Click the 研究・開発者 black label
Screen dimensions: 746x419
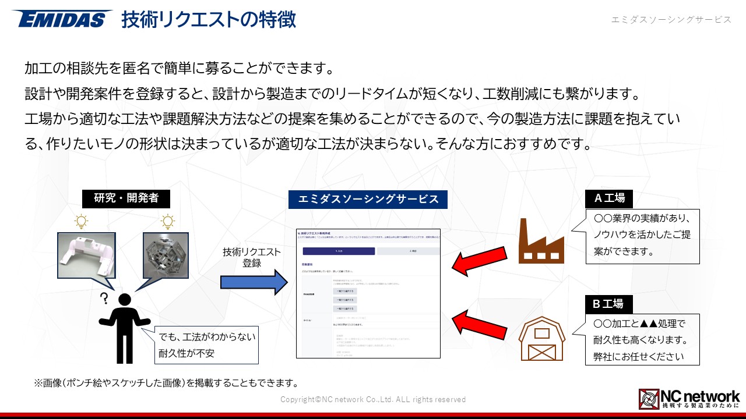point(126,198)
